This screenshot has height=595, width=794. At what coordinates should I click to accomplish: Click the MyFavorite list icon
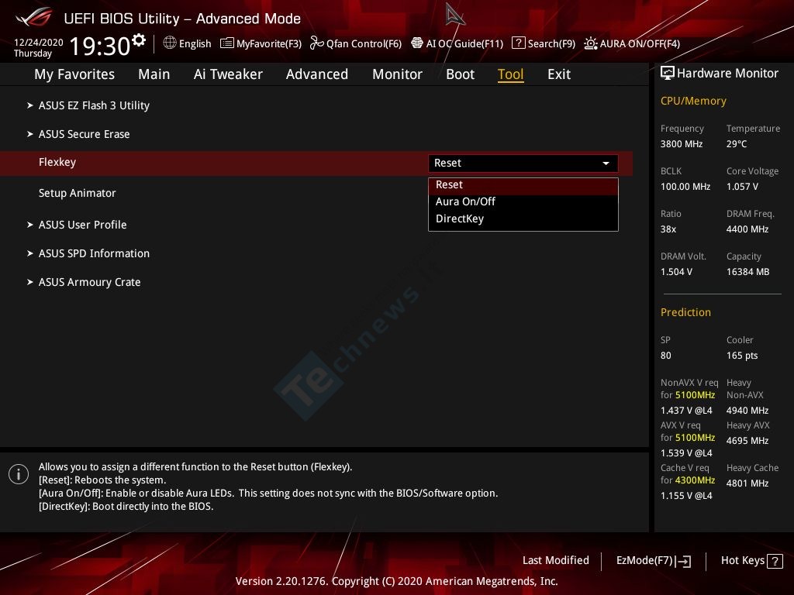(x=227, y=43)
